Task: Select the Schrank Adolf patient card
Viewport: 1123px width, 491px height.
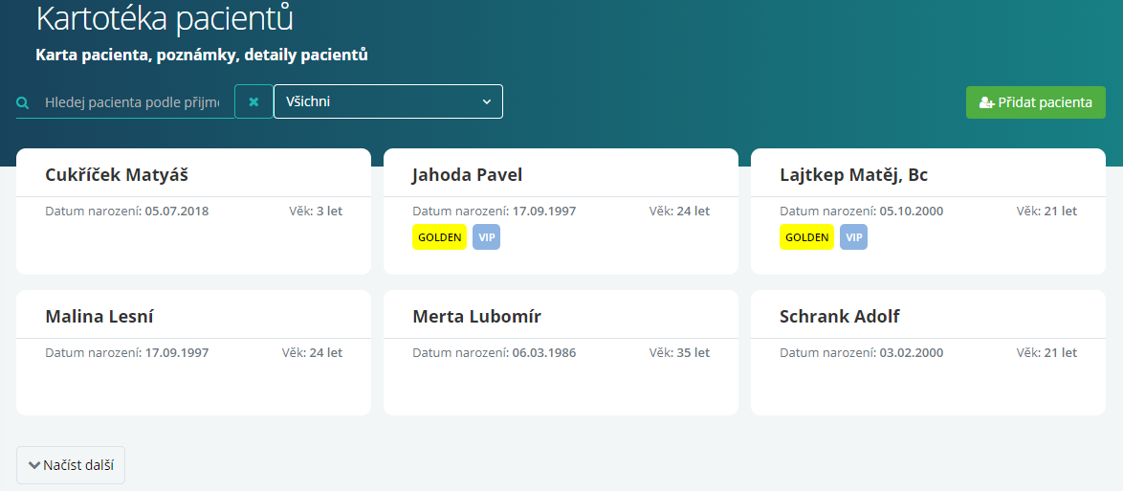Action: click(928, 352)
